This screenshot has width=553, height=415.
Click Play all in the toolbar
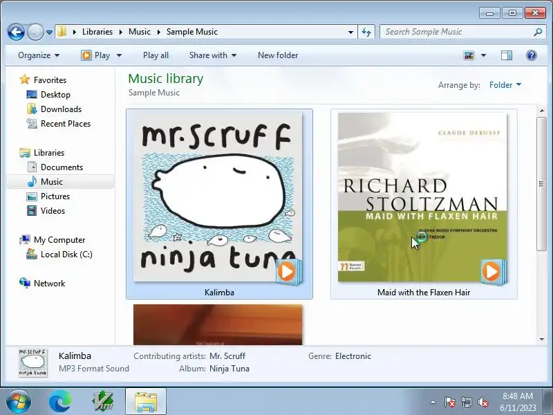click(x=156, y=55)
